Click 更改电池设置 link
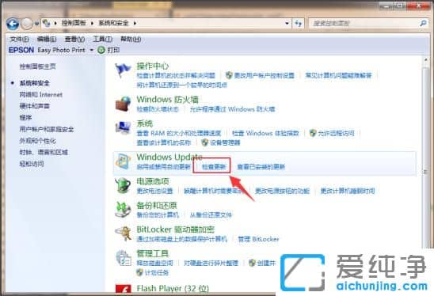The width and height of the screenshot is (434, 296). pyautogui.click(x=154, y=192)
